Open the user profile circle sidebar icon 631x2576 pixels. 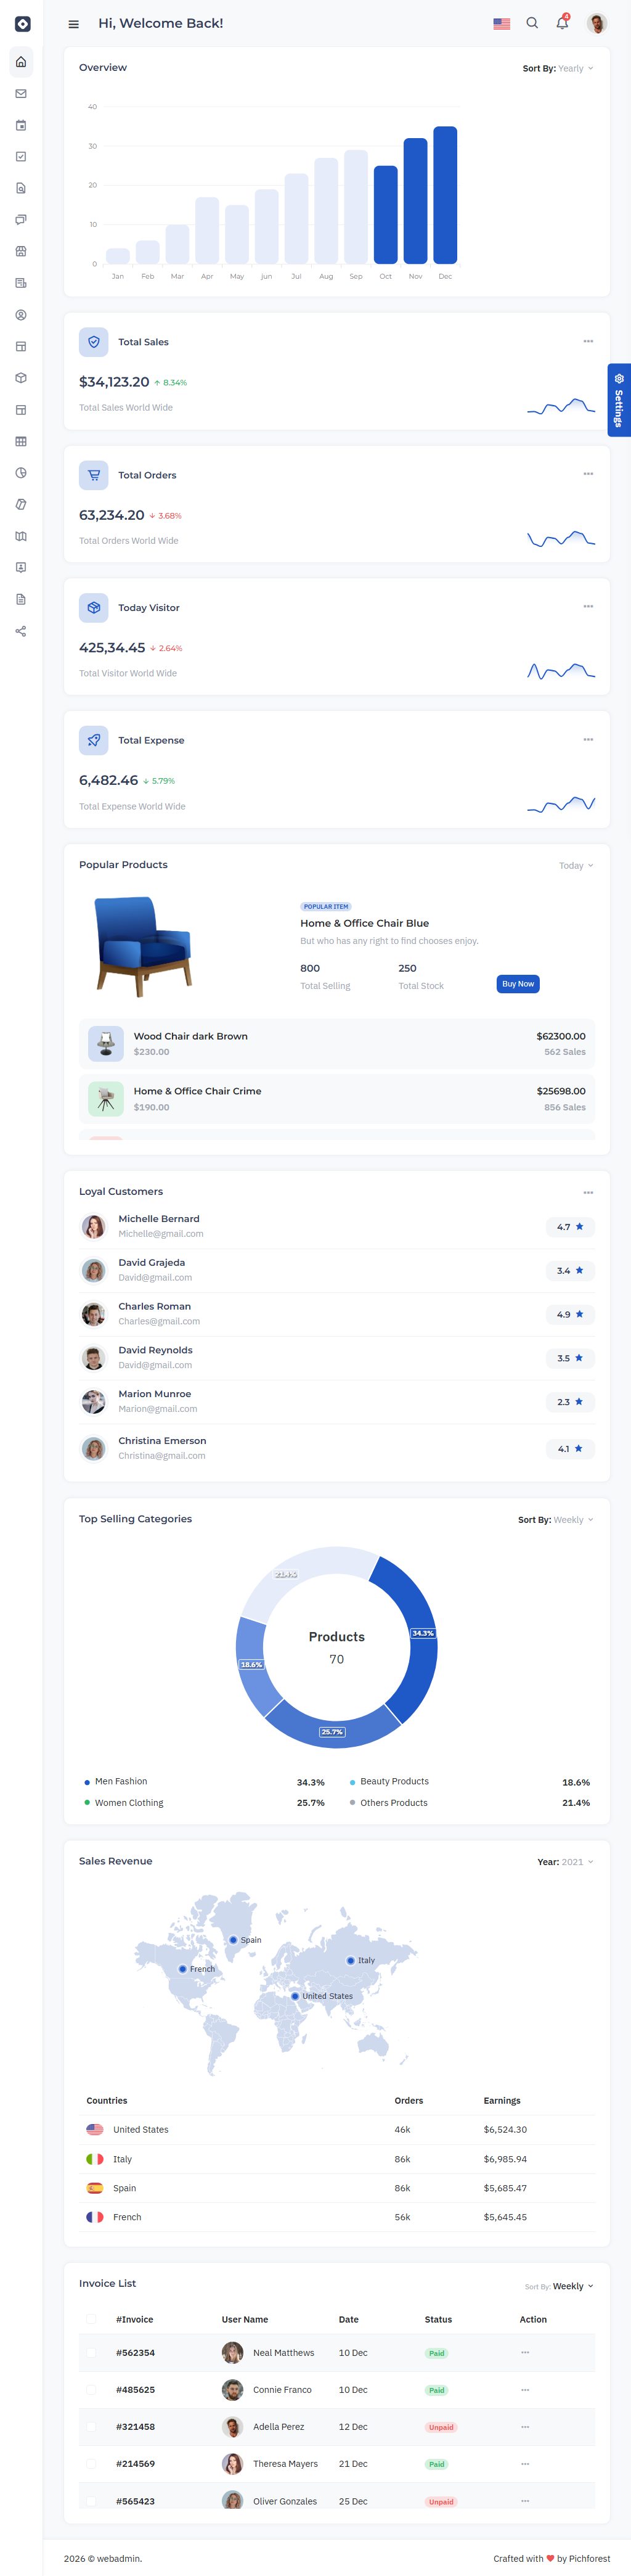[x=21, y=315]
